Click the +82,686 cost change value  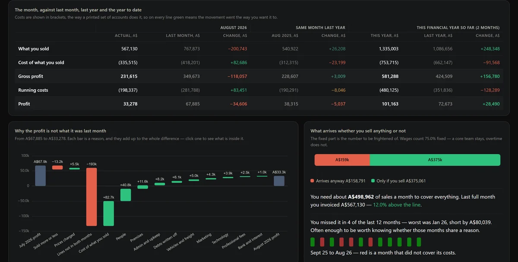pyautogui.click(x=239, y=62)
